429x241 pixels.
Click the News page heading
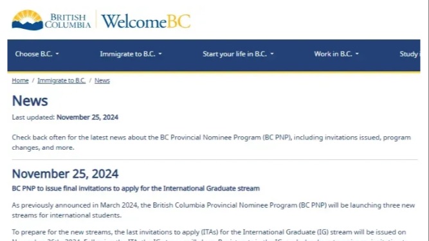pos(30,101)
